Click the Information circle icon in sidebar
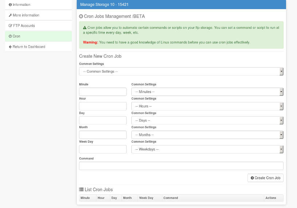The height and width of the screenshot is (208, 297). click(x=10, y=4)
